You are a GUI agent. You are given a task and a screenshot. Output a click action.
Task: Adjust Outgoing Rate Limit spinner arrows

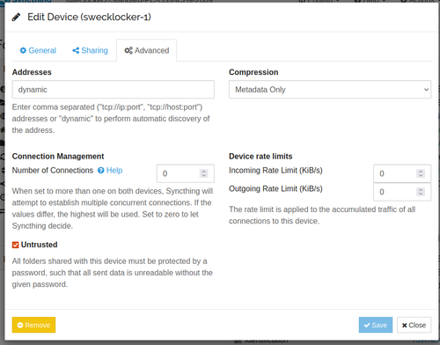tap(421, 192)
